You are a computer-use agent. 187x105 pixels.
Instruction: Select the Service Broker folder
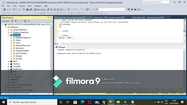pyautogui.click(x=21, y=53)
